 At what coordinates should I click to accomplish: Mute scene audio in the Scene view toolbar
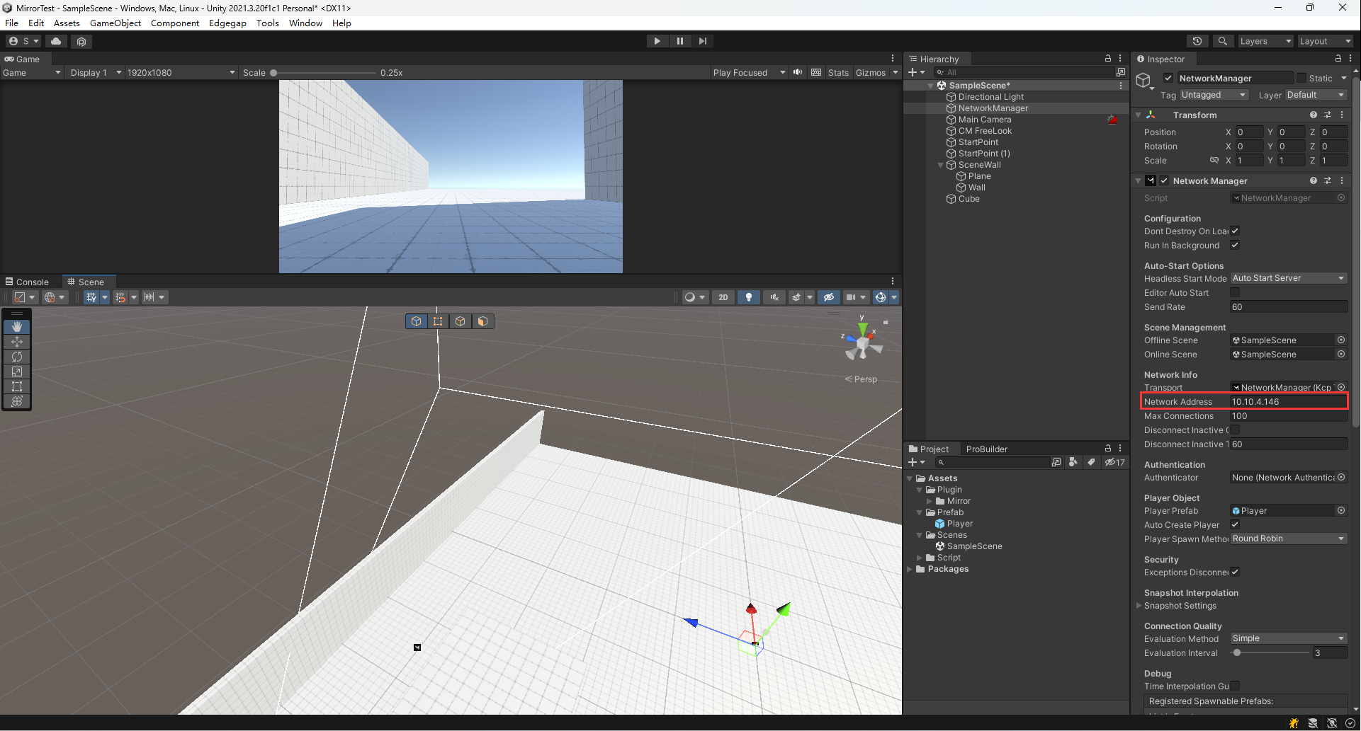point(774,297)
